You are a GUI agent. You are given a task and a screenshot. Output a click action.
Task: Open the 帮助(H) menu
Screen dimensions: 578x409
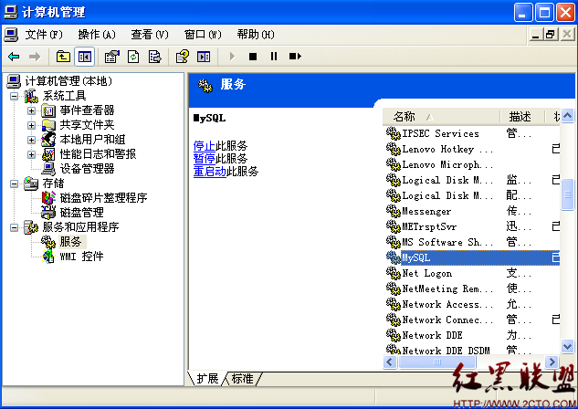click(256, 35)
